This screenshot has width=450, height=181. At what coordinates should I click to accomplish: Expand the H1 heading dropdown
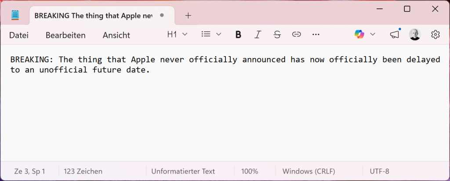click(x=177, y=35)
